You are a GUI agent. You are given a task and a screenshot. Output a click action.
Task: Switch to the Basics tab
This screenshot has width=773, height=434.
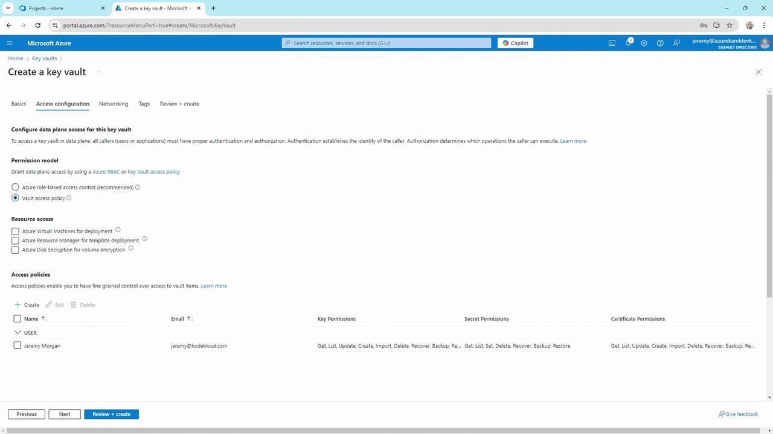(19, 104)
